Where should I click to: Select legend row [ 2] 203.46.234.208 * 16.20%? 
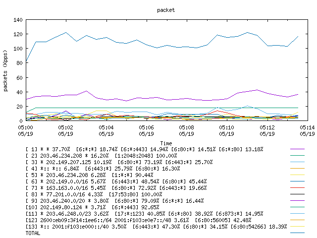[x=101, y=156]
